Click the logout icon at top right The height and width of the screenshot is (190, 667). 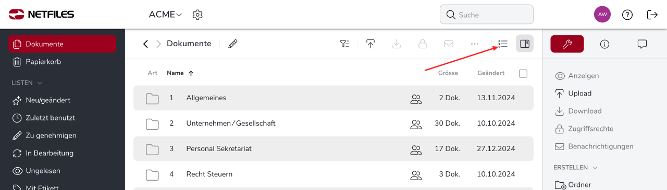tap(652, 15)
